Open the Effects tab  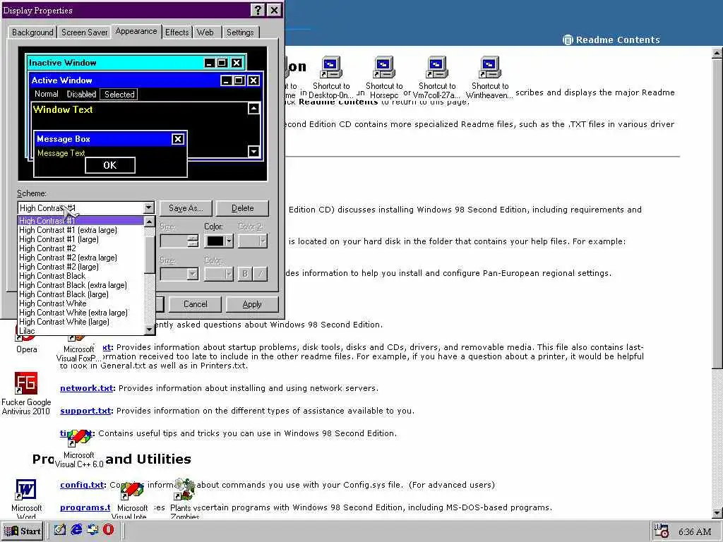point(177,32)
